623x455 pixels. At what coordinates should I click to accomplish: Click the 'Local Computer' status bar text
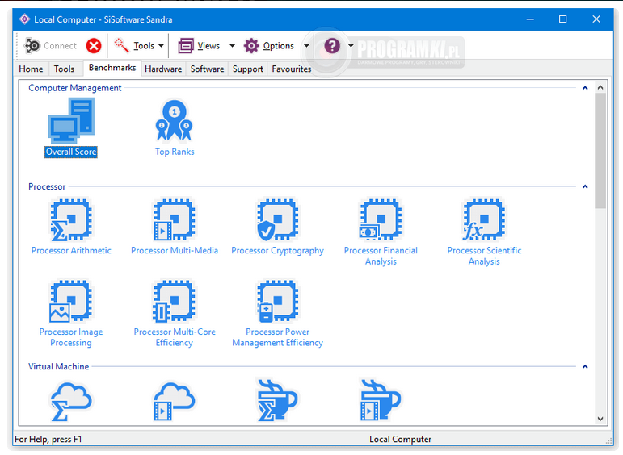400,439
